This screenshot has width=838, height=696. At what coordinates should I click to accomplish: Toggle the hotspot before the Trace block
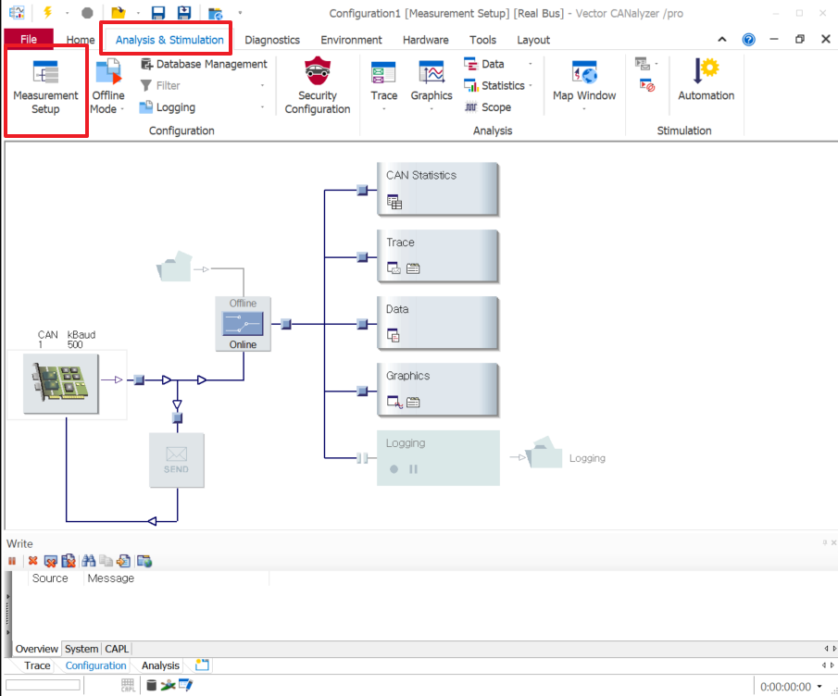[362, 257]
